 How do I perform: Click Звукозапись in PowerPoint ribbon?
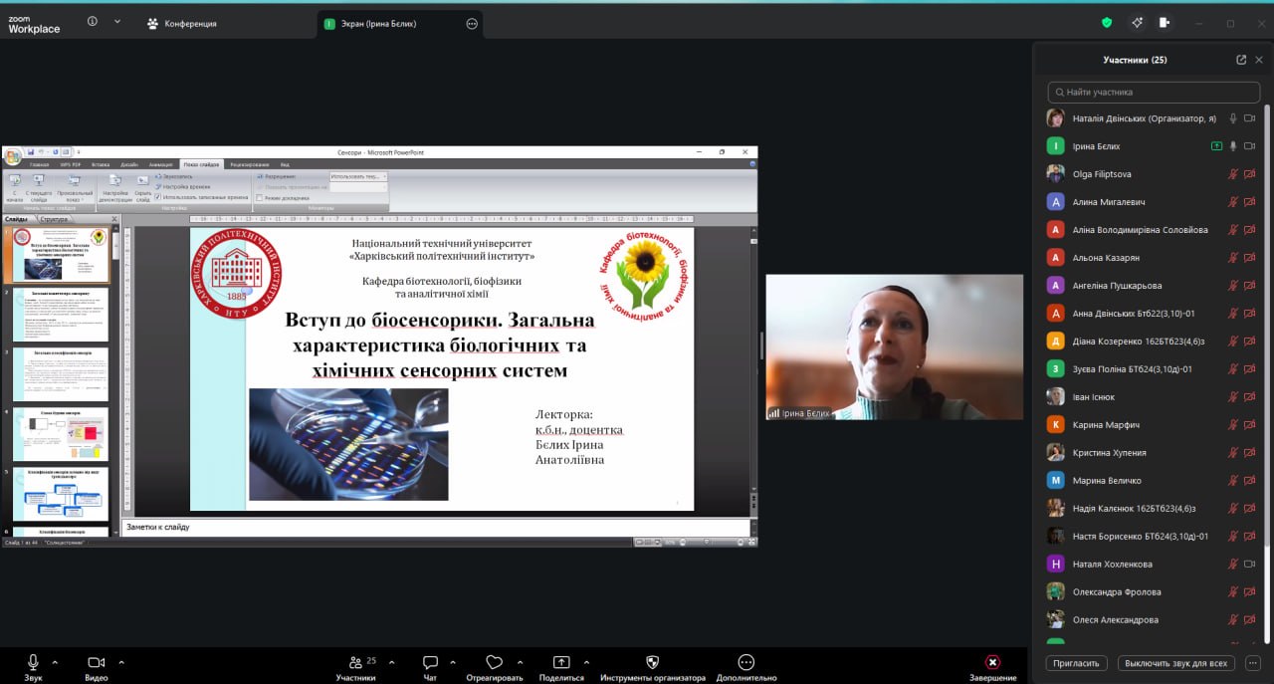coord(174,176)
